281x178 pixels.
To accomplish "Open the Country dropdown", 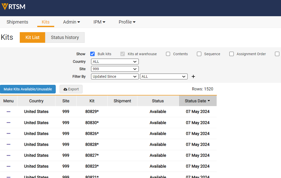I will (x=115, y=62).
